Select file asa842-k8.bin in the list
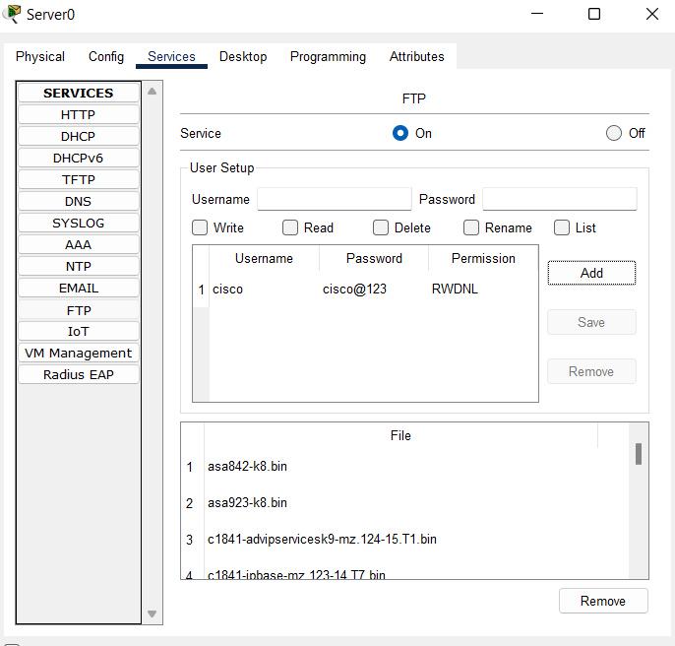This screenshot has height=646, width=675. 247,466
